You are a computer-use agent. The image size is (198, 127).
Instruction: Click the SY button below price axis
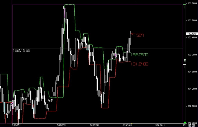click(x=190, y=125)
